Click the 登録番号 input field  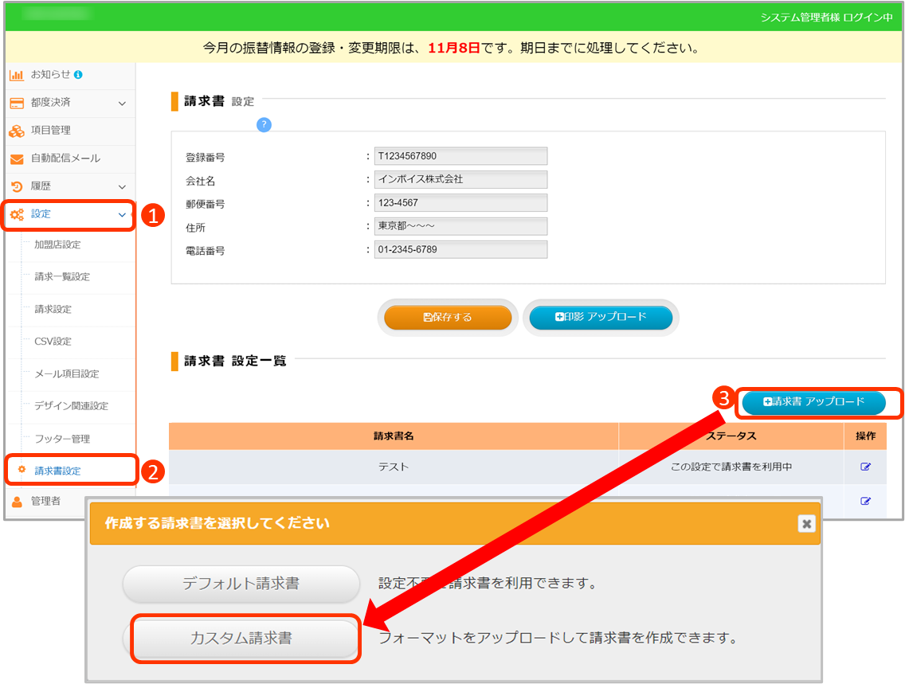tap(460, 156)
